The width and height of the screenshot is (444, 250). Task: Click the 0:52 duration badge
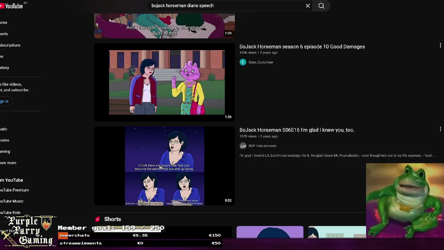(x=228, y=200)
